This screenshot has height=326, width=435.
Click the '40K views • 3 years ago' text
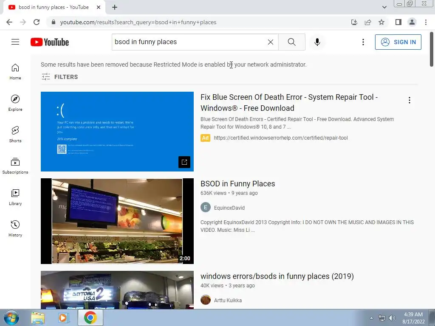(x=228, y=286)
